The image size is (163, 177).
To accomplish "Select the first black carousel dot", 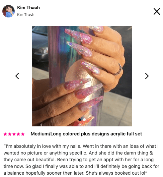I will click(x=80, y=120).
